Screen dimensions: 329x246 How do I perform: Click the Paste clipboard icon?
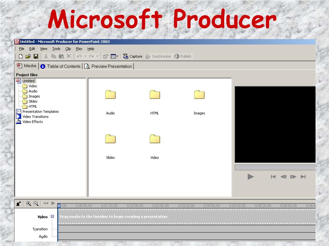61,56
